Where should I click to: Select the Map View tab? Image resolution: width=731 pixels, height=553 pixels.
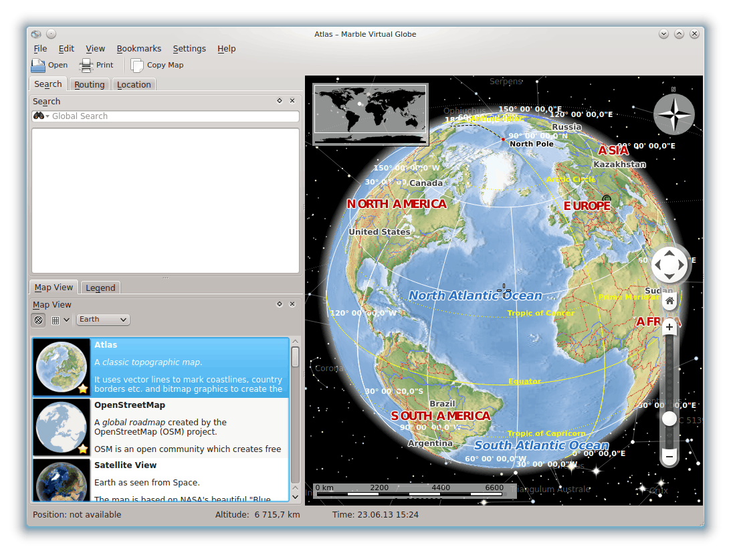54,288
